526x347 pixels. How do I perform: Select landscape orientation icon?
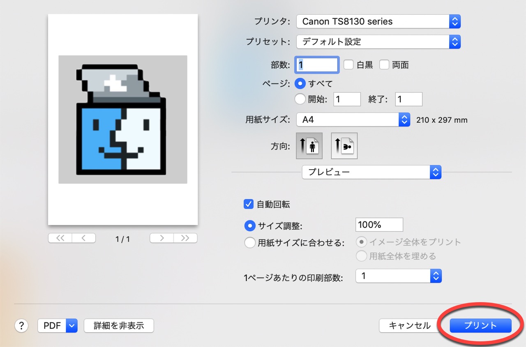(x=344, y=146)
